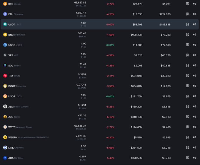Select the ETH Ethereum name text
Image resolution: width=200 pixels, height=165 pixels.
pos(16,14)
